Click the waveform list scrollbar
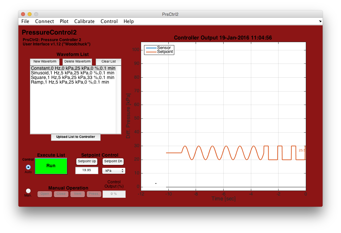 click(118, 100)
